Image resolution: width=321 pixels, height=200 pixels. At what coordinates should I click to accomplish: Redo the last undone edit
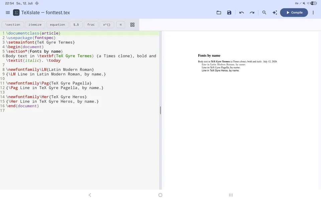(x=252, y=13)
